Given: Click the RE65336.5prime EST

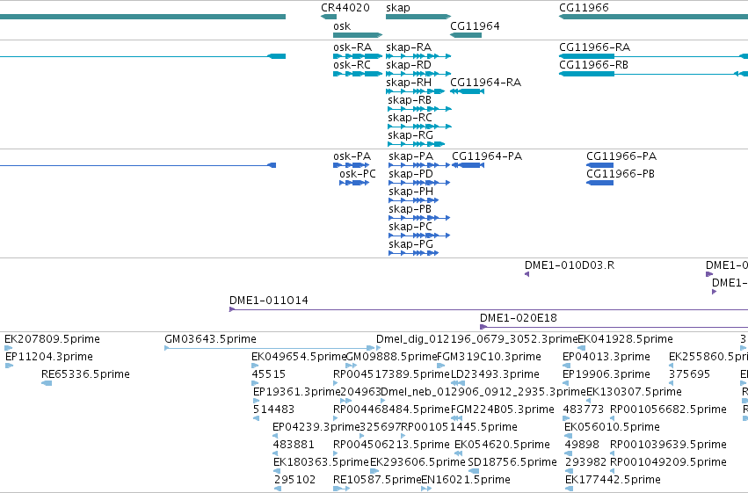Looking at the screenshot, I should pyautogui.click(x=47, y=383).
